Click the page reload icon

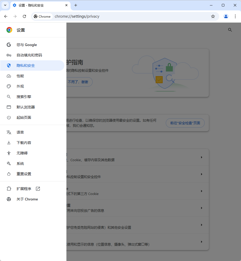pos(24,16)
